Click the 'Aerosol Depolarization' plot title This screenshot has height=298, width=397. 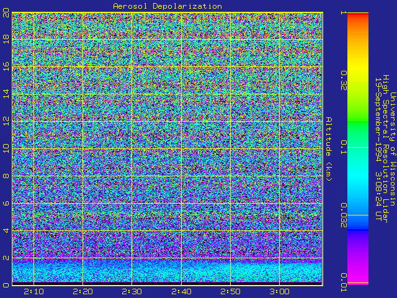(167, 6)
